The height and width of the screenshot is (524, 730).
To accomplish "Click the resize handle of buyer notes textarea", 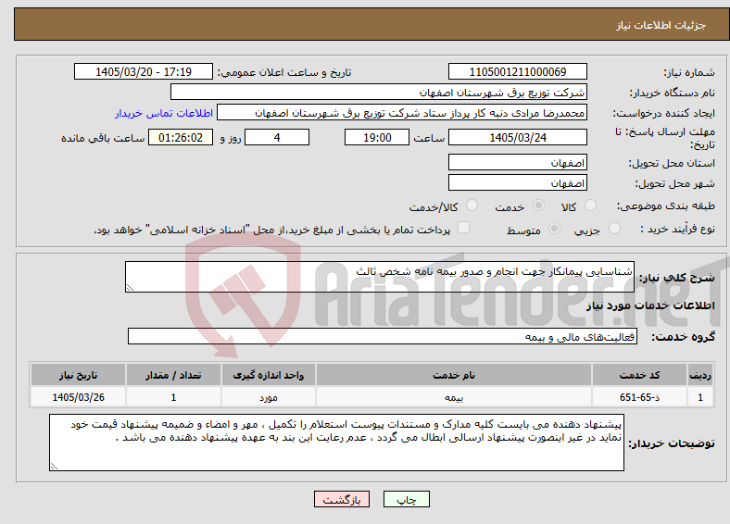I will tap(54, 467).
